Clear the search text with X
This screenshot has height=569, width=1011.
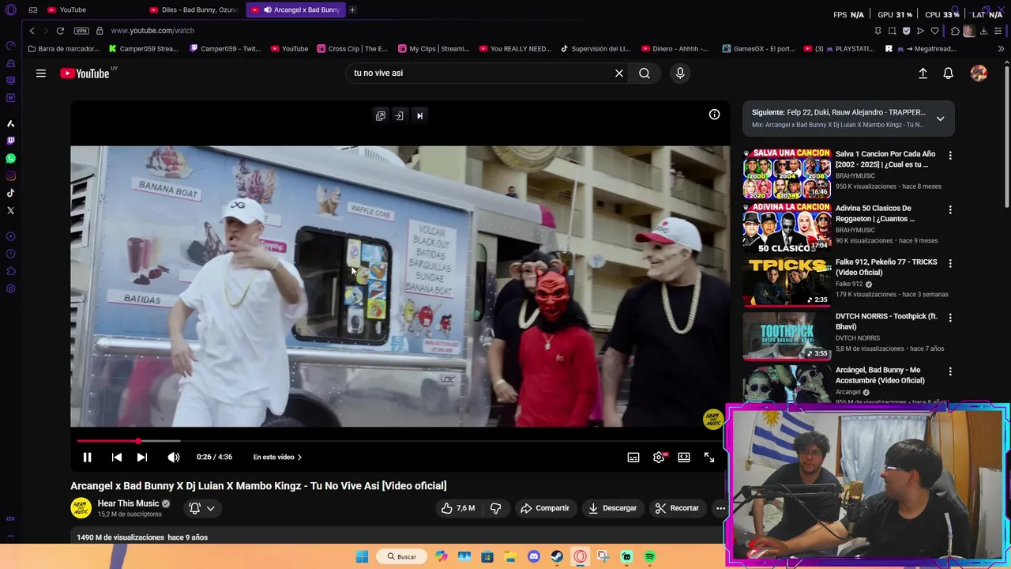tap(619, 73)
